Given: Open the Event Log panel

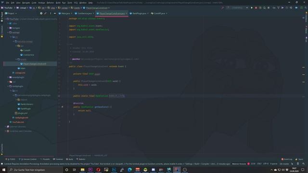Looking at the screenshot, I should pos(287,159).
